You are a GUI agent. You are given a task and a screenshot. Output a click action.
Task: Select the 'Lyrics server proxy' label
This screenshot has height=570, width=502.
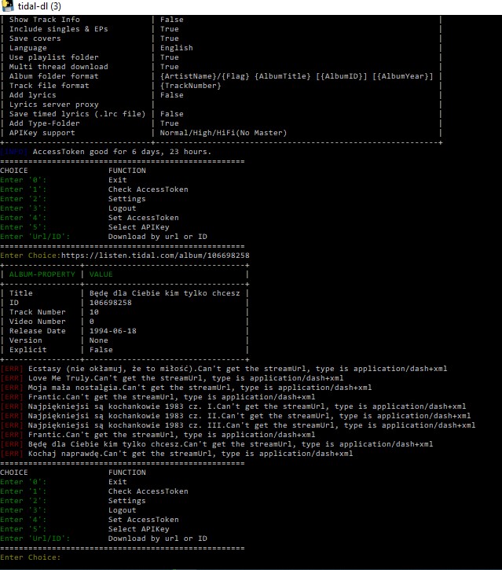[x=53, y=105]
